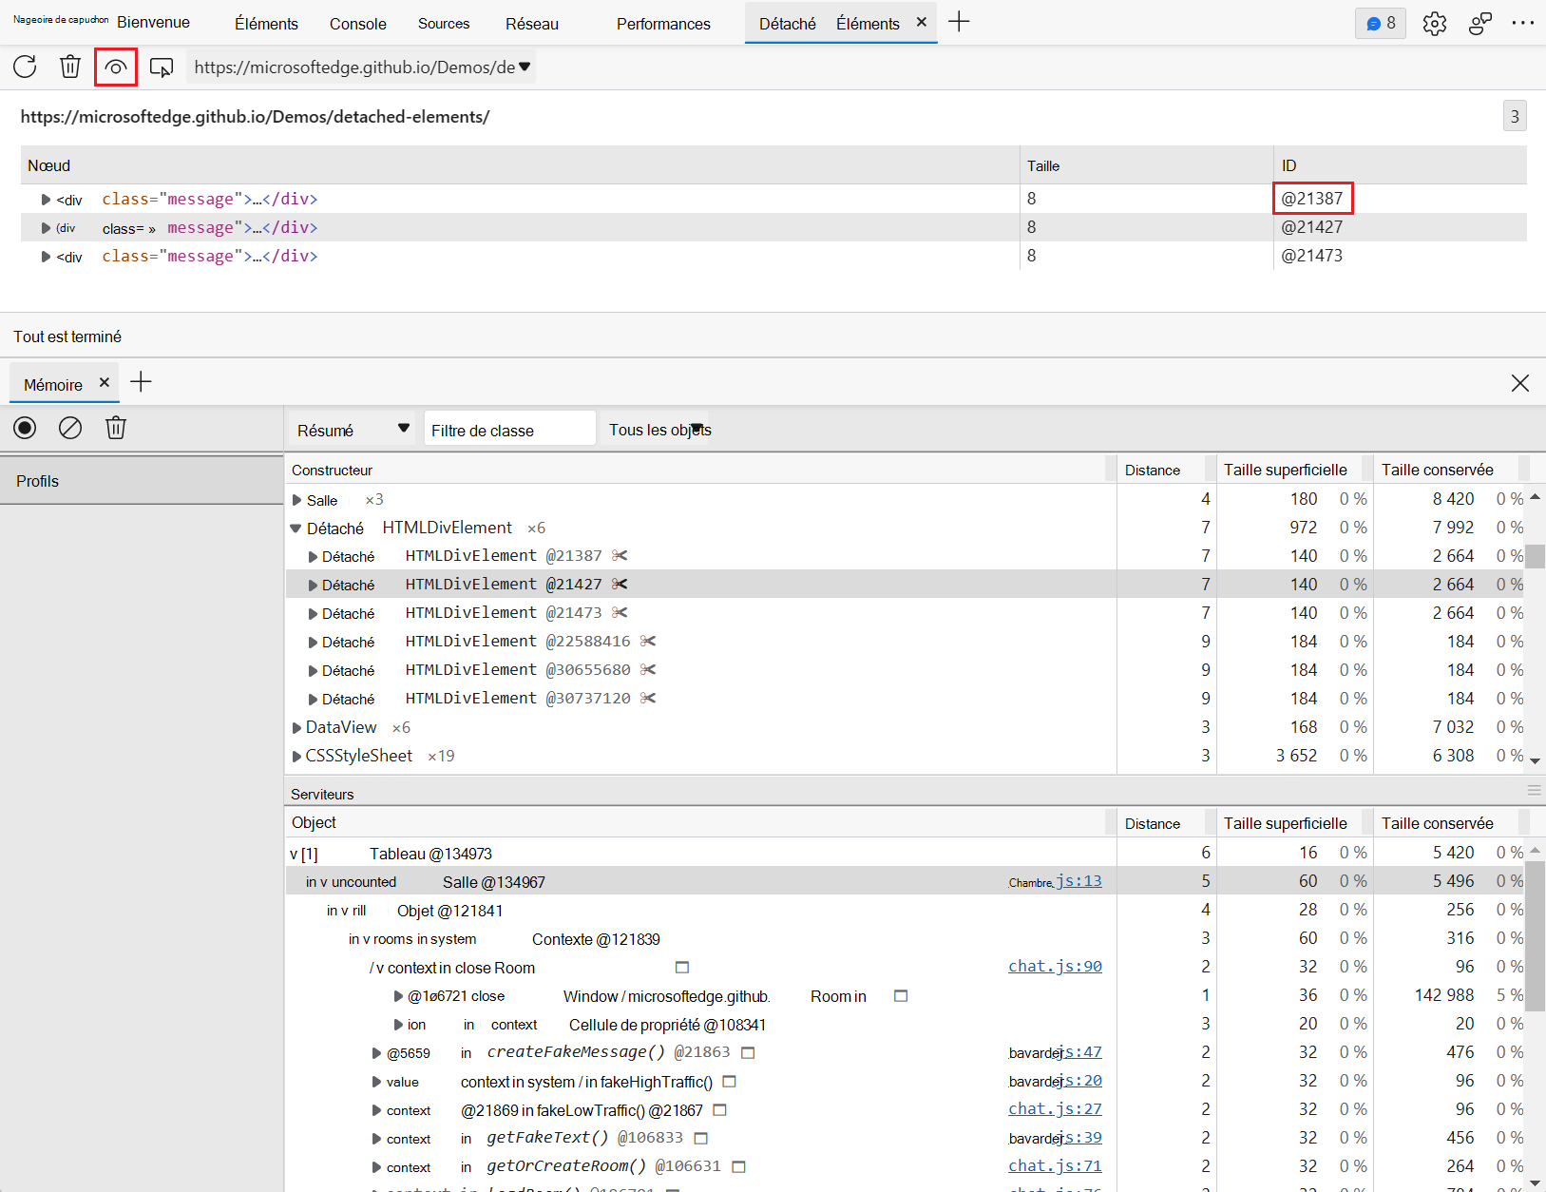The height and width of the screenshot is (1192, 1546).
Task: Expand the Salle ×3 constructor row
Action: click(296, 500)
